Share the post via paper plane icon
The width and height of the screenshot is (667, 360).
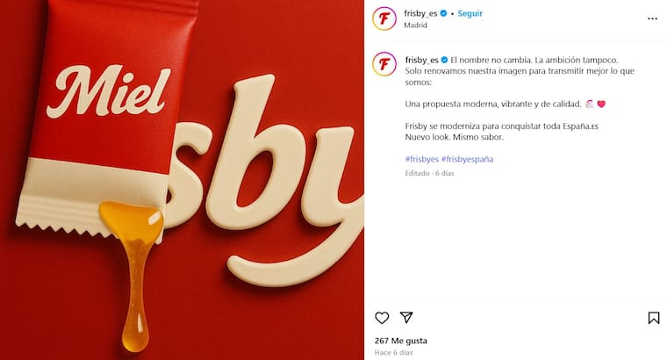point(406,317)
